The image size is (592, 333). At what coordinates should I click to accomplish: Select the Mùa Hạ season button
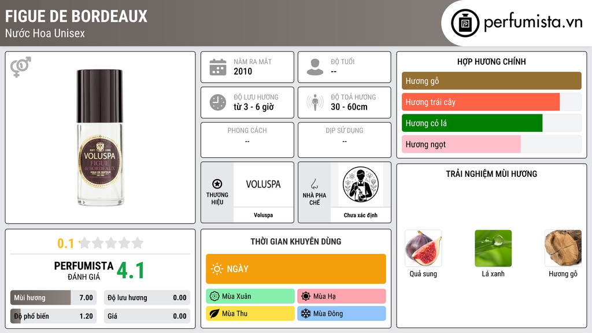click(x=342, y=297)
